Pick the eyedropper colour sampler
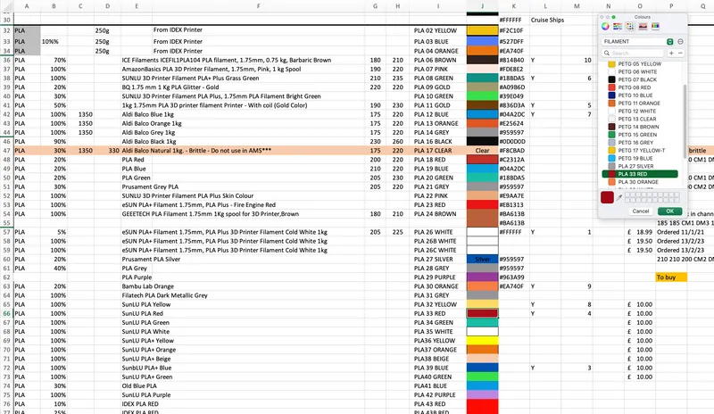The height and width of the screenshot is (414, 714). click(619, 197)
